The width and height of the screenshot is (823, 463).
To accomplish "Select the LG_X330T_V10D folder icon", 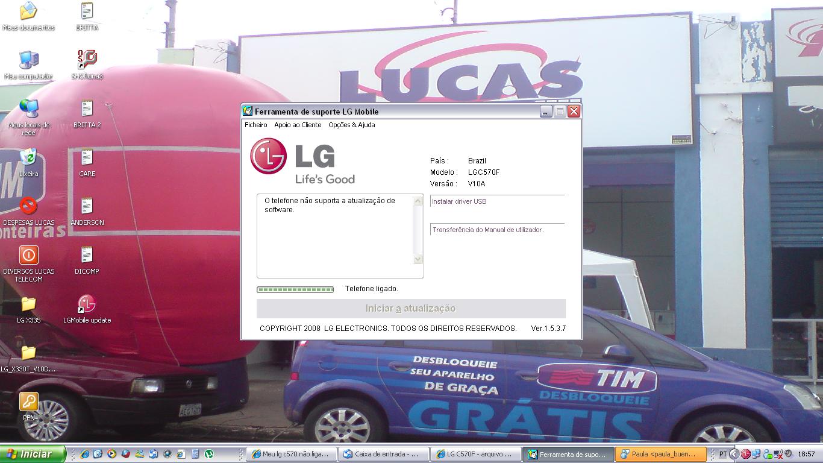I will 28,358.
